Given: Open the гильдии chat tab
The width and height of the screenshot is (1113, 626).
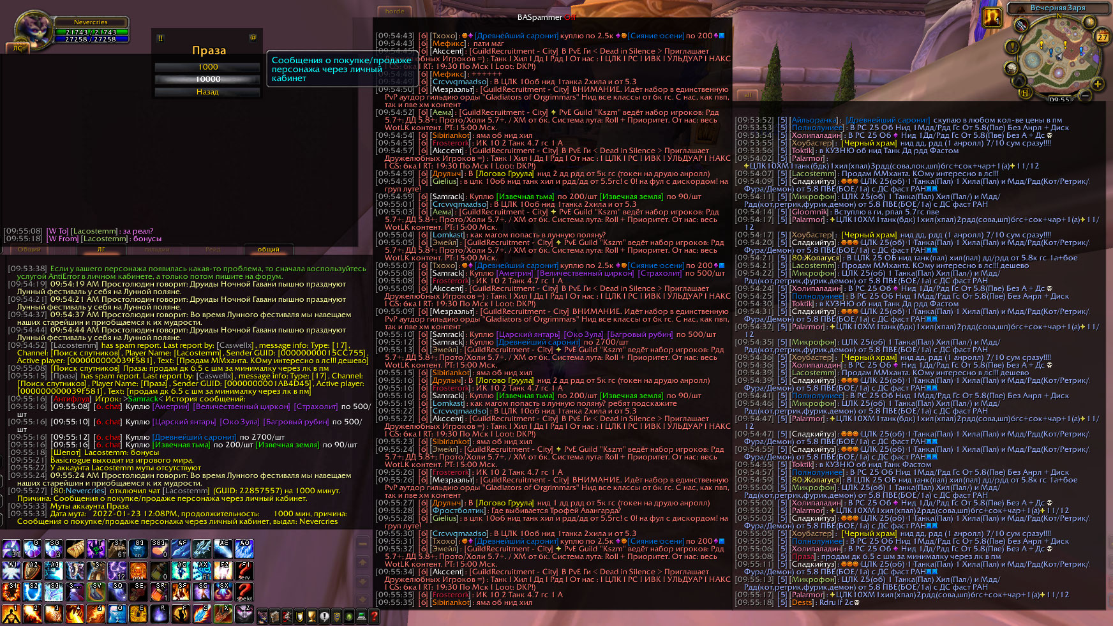Looking at the screenshot, I should [157, 250].
